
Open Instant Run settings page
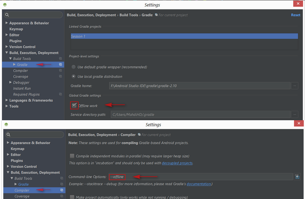click(x=22, y=89)
